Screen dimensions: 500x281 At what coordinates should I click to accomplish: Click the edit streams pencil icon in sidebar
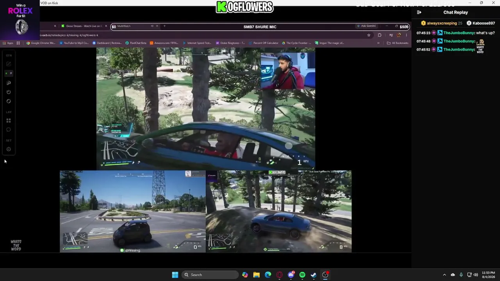click(9, 64)
